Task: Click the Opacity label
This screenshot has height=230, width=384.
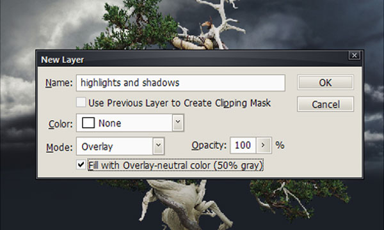Action: coord(209,146)
